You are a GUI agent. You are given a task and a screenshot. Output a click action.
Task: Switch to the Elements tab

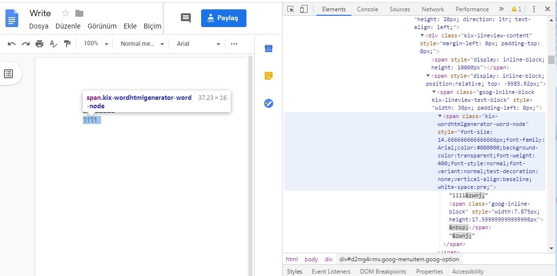coord(334,9)
